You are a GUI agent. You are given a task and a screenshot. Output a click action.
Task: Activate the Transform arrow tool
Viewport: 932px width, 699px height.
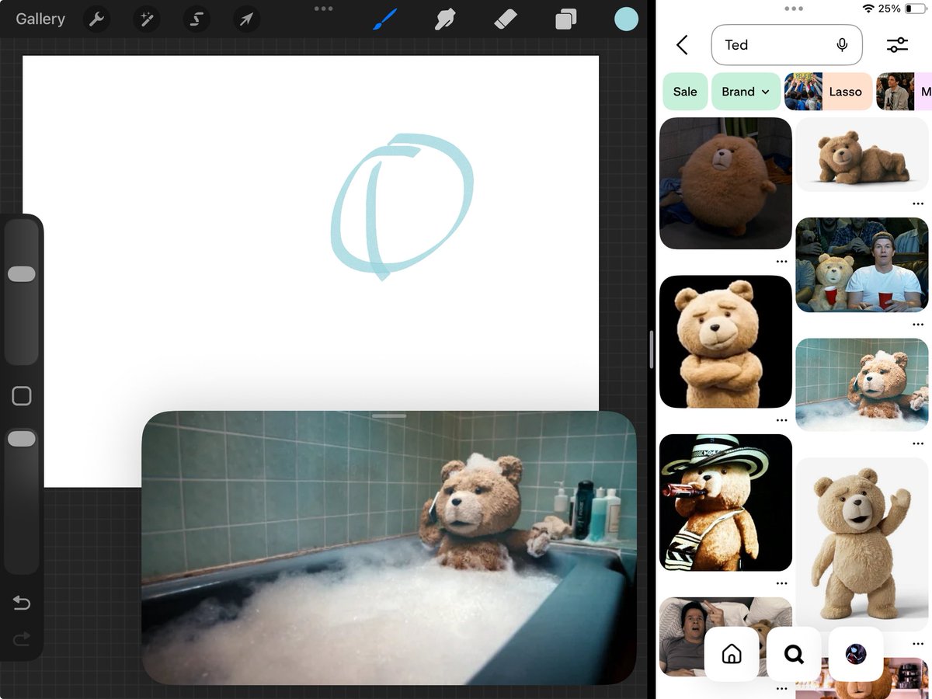pos(246,19)
